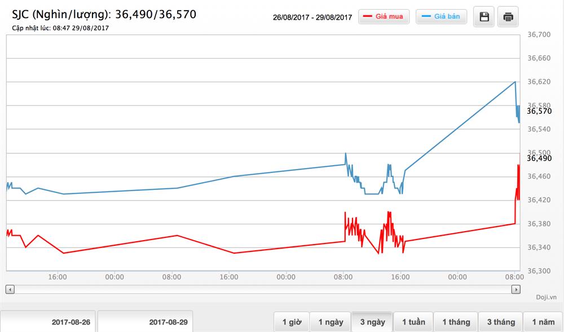564x332 pixels.
Task: Show the 1 tuần chart range
Action: tap(413, 322)
